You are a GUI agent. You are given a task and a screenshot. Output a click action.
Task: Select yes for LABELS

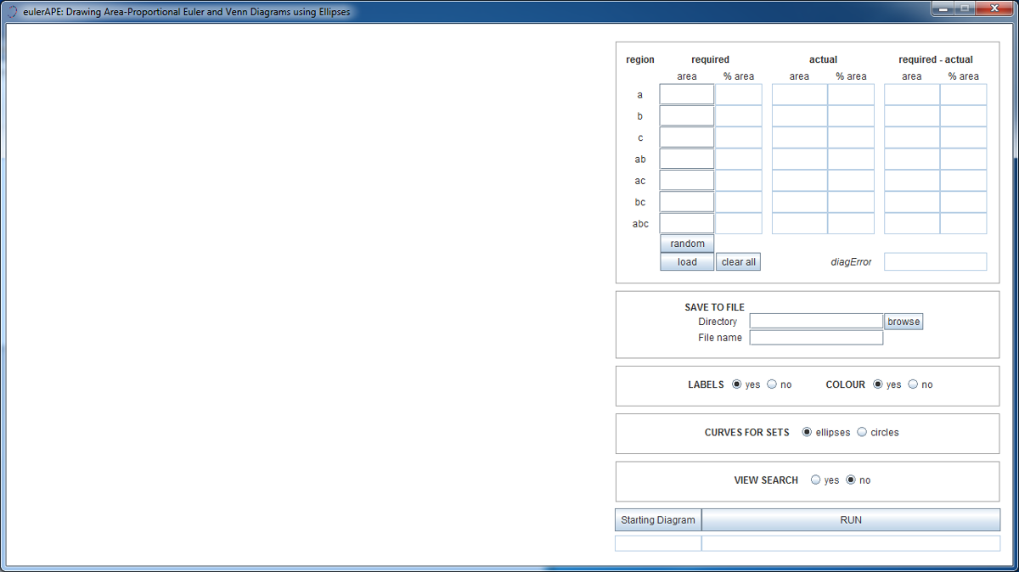tap(736, 384)
